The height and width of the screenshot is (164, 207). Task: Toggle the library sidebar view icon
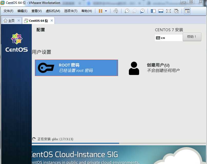coord(153,11)
